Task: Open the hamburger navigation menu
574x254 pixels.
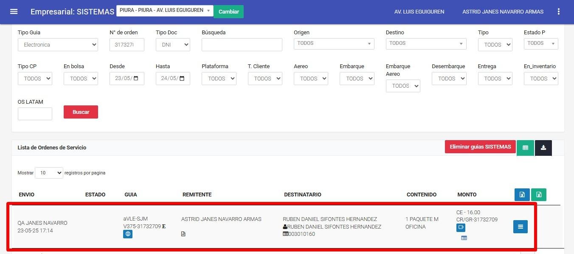Action: click(14, 11)
